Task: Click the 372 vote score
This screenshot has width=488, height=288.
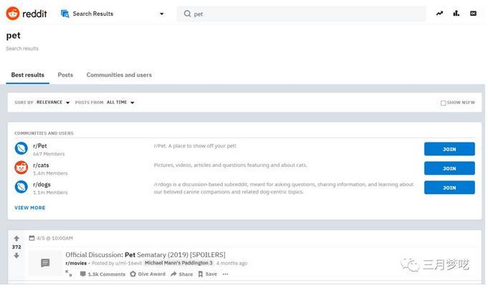Action: [x=16, y=247]
